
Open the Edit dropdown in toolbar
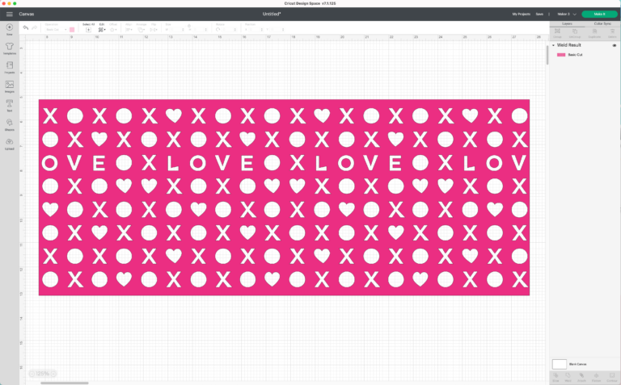coord(102,29)
